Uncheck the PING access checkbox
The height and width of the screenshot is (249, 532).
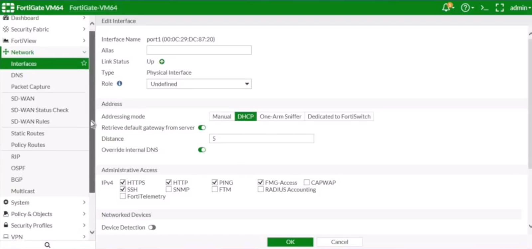point(214,182)
